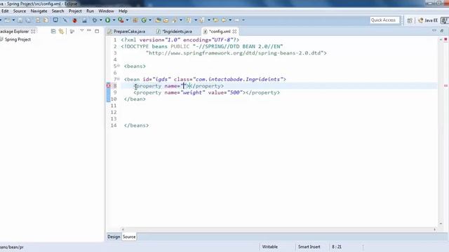449x252 pixels.
Task: Click the Smart Insert status entry
Action: pos(309,246)
